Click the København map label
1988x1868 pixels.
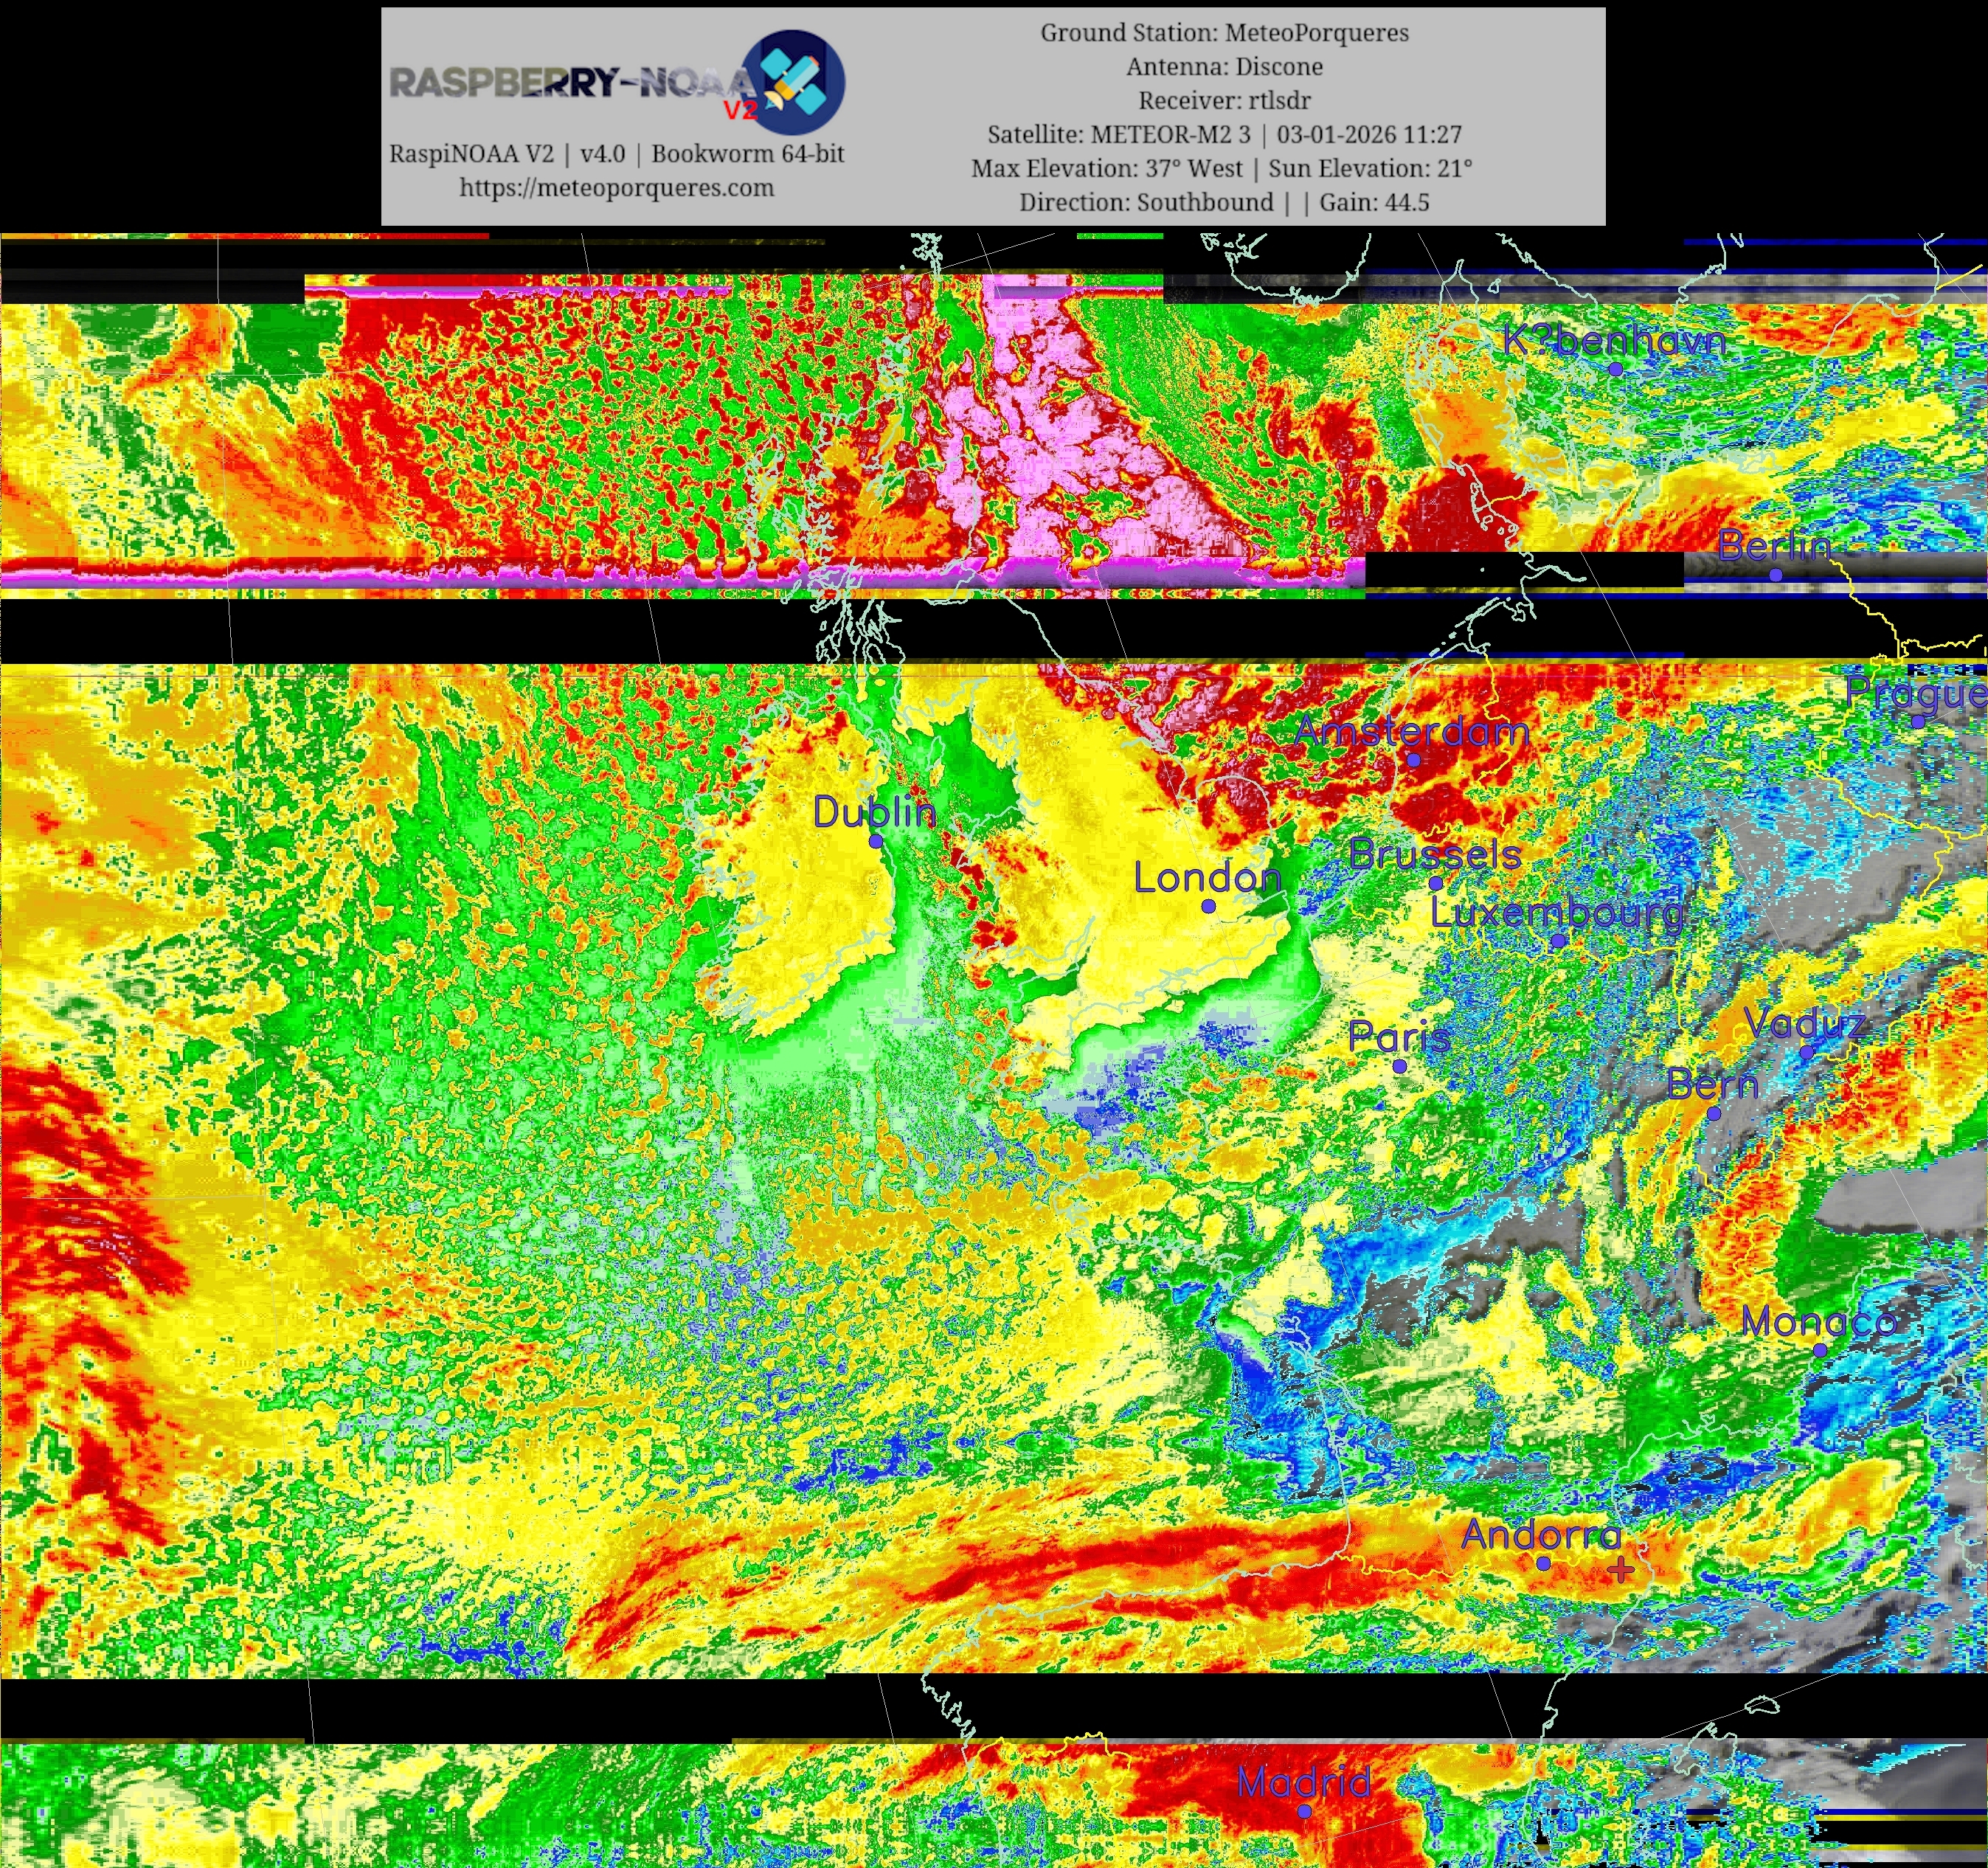coord(1614,341)
